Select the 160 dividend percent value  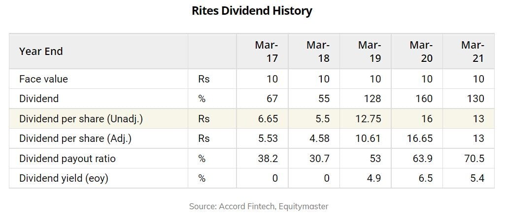(x=424, y=99)
